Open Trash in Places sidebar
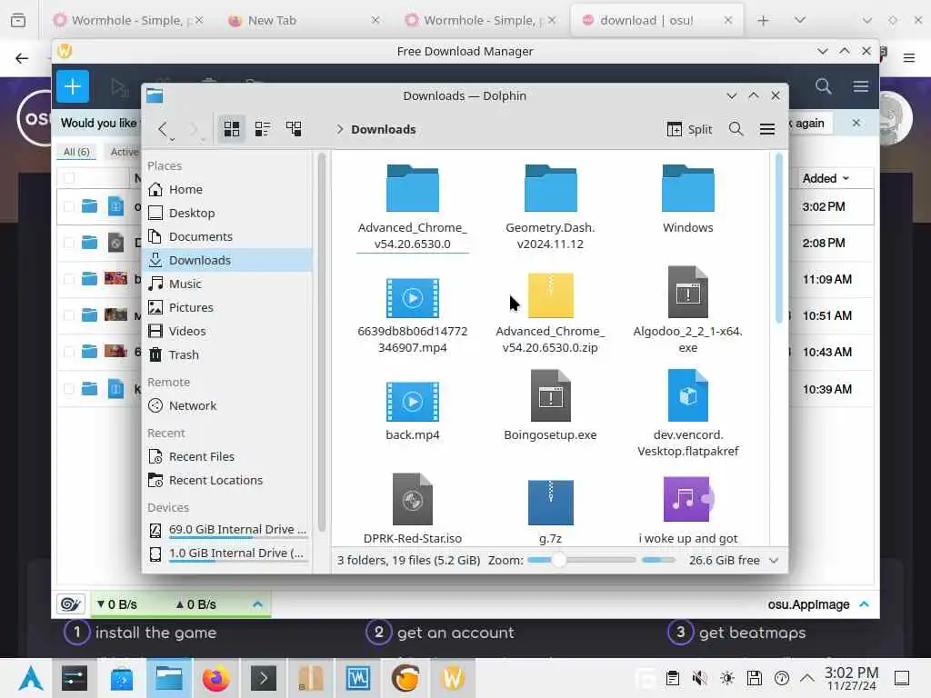The height and width of the screenshot is (698, 931). (x=228, y=355)
